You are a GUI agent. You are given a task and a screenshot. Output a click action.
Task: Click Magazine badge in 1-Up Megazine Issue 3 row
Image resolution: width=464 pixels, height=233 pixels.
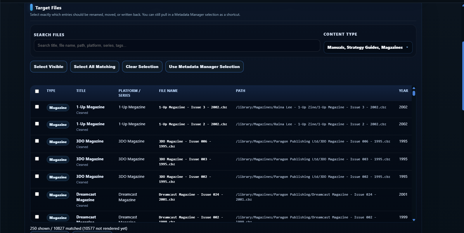coord(58,108)
